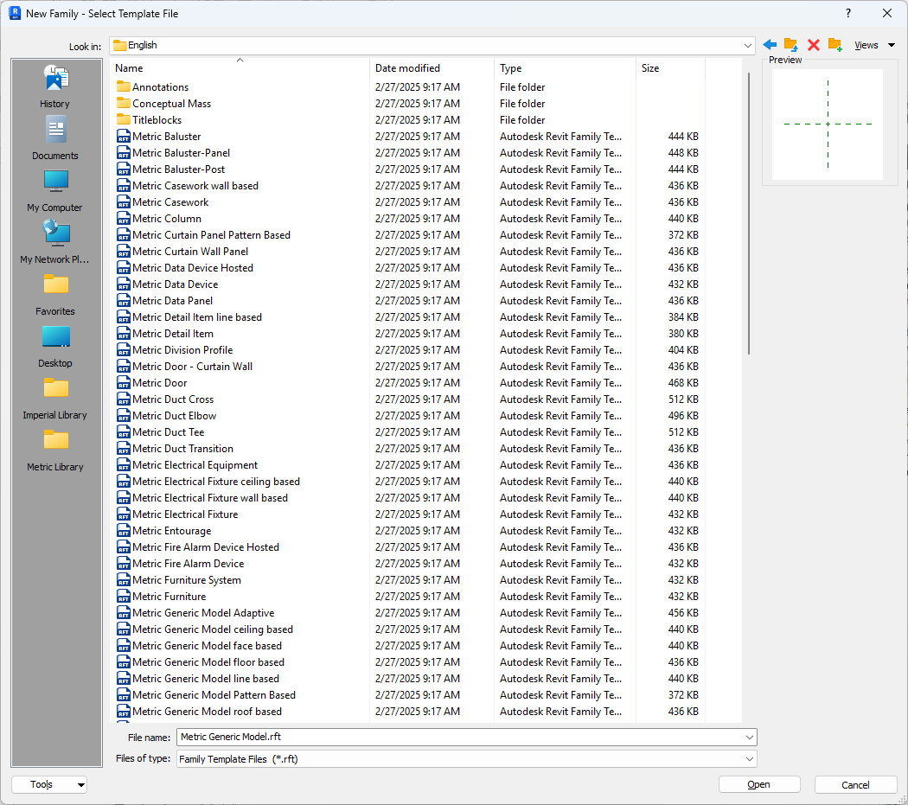Select Metric Generic Model Pattern Based
The height and width of the screenshot is (805, 908).
[214, 695]
